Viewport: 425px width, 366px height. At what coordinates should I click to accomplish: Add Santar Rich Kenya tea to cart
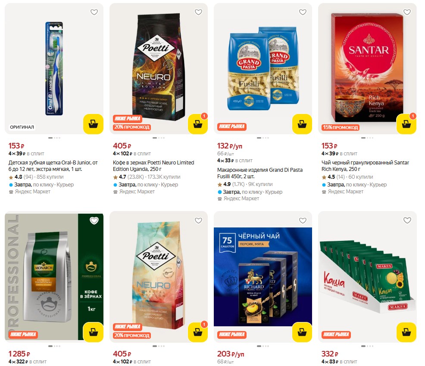tap(406, 124)
